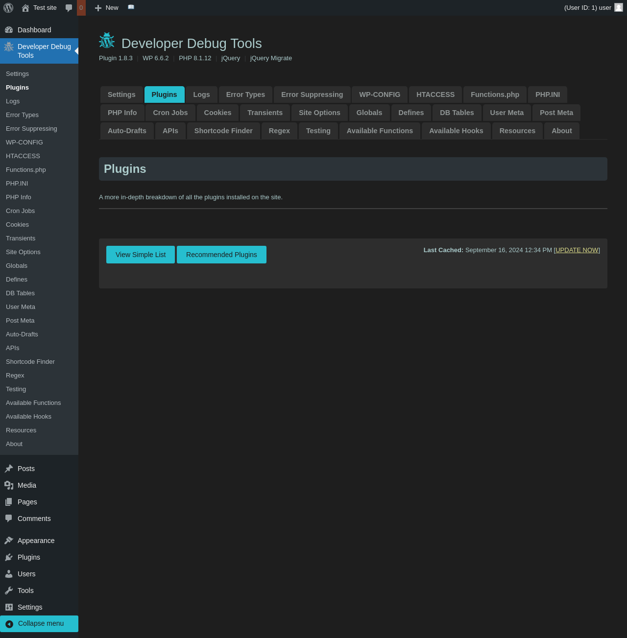The height and width of the screenshot is (638, 627).
Task: Click the View Simple List button
Action: (x=141, y=255)
